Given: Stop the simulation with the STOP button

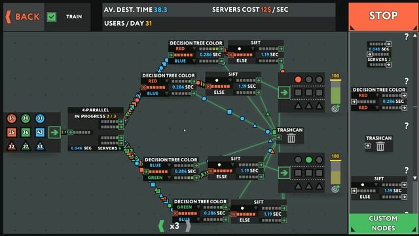Looking at the screenshot, I should 383,16.
